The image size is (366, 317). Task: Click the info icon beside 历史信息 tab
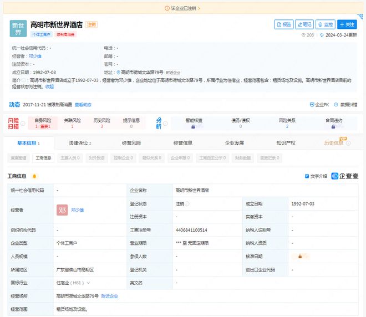[x=348, y=143]
